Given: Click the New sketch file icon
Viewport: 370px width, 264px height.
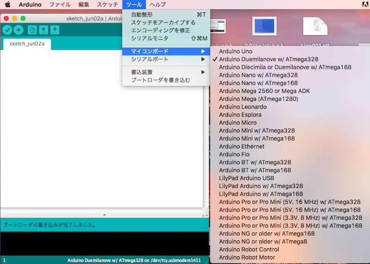Looking at the screenshot, I should (32, 30).
